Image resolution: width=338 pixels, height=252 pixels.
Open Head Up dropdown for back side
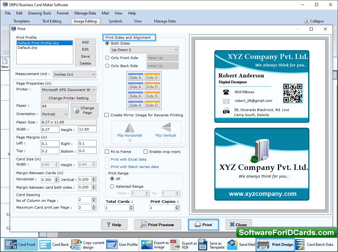(x=162, y=66)
